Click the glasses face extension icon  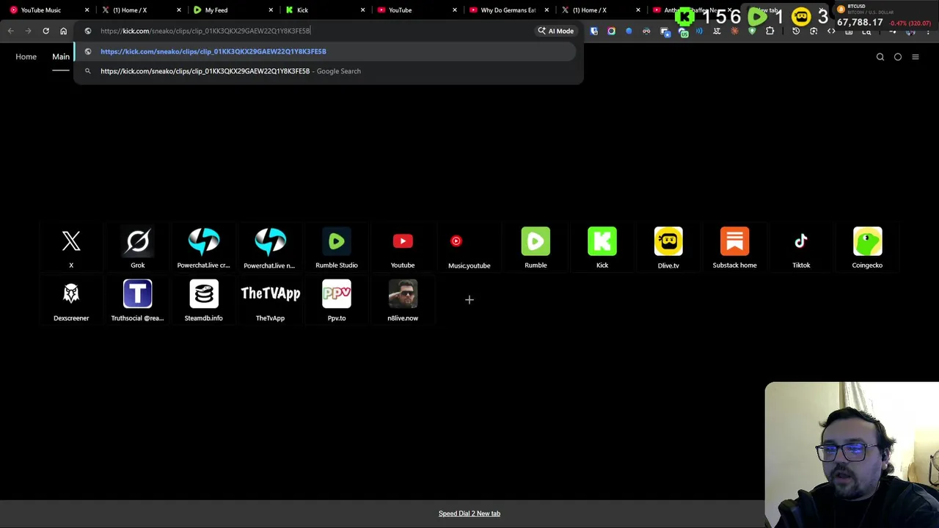click(x=646, y=31)
